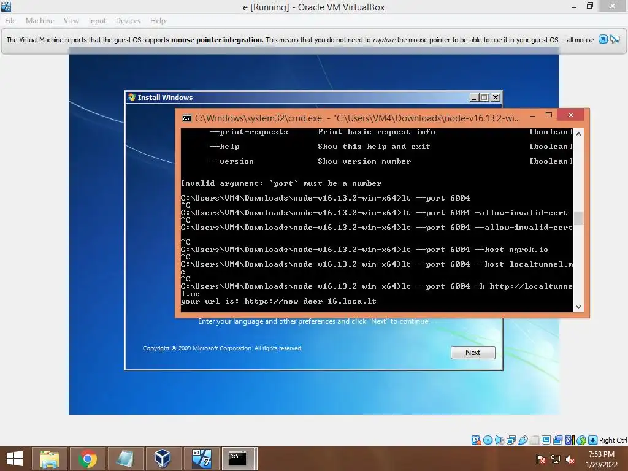Open the Devices menu
The width and height of the screenshot is (628, 471).
[128, 20]
